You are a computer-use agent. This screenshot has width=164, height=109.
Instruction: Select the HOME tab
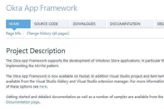[x=14, y=24]
